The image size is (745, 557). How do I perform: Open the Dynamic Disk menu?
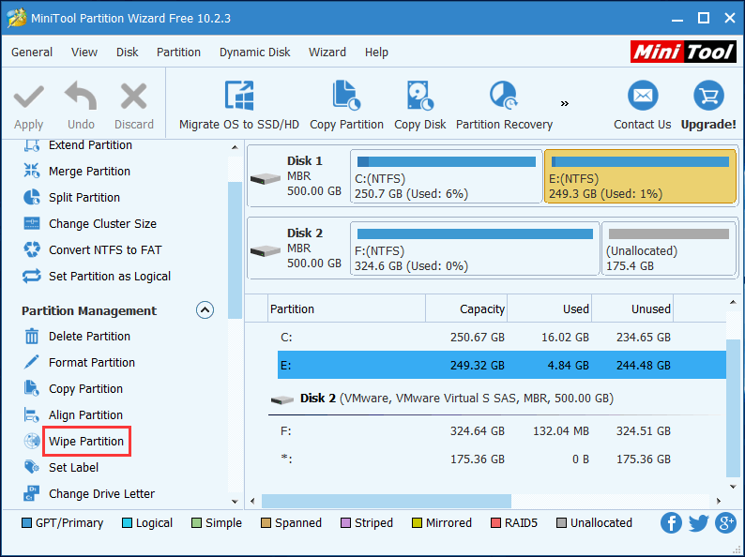click(x=254, y=52)
